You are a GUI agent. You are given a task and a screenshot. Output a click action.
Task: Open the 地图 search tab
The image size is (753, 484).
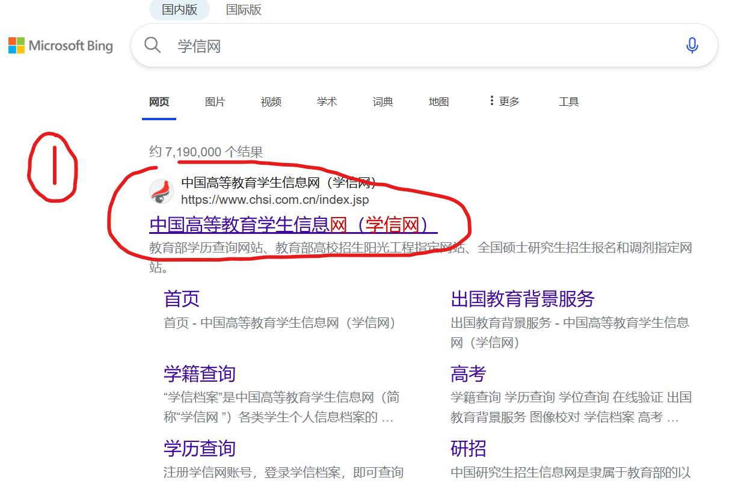click(438, 102)
